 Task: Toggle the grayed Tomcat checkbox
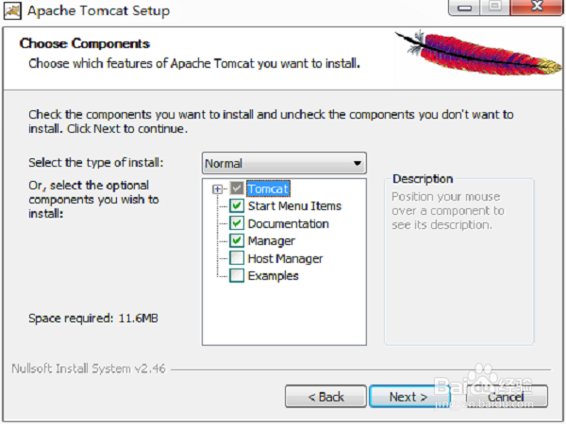tap(237, 188)
